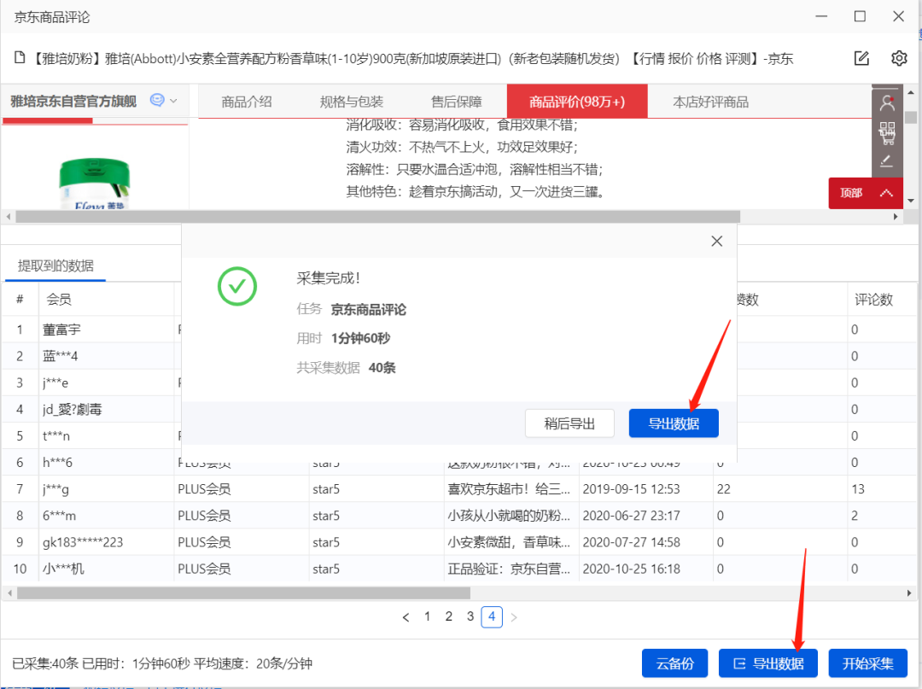Image resolution: width=922 pixels, height=689 pixels.
Task: Click the previous page arrow
Action: [406, 617]
